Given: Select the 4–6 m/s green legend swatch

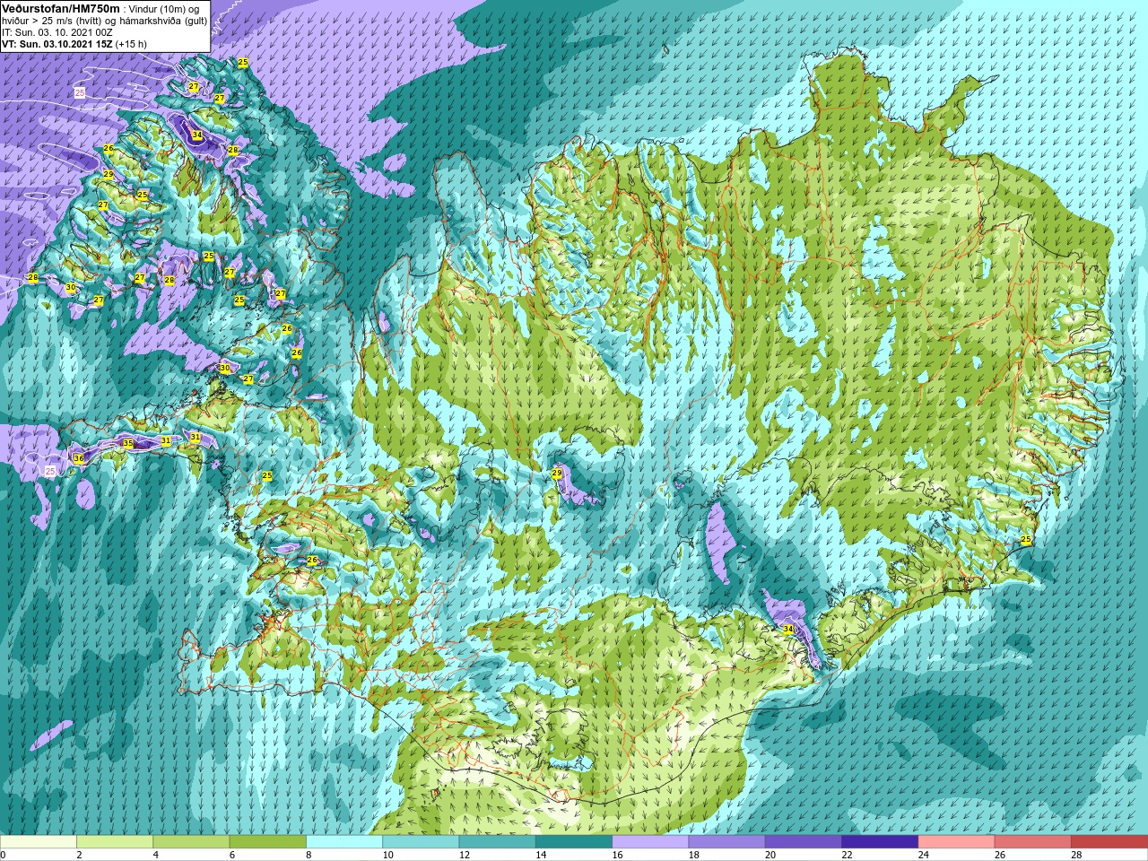Looking at the screenshot, I should [x=191, y=842].
